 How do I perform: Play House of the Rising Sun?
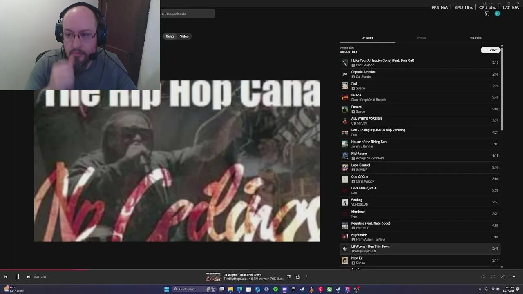[420, 144]
